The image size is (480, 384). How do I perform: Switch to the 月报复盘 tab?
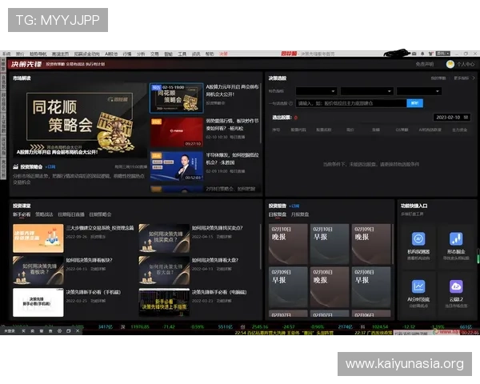300,214
